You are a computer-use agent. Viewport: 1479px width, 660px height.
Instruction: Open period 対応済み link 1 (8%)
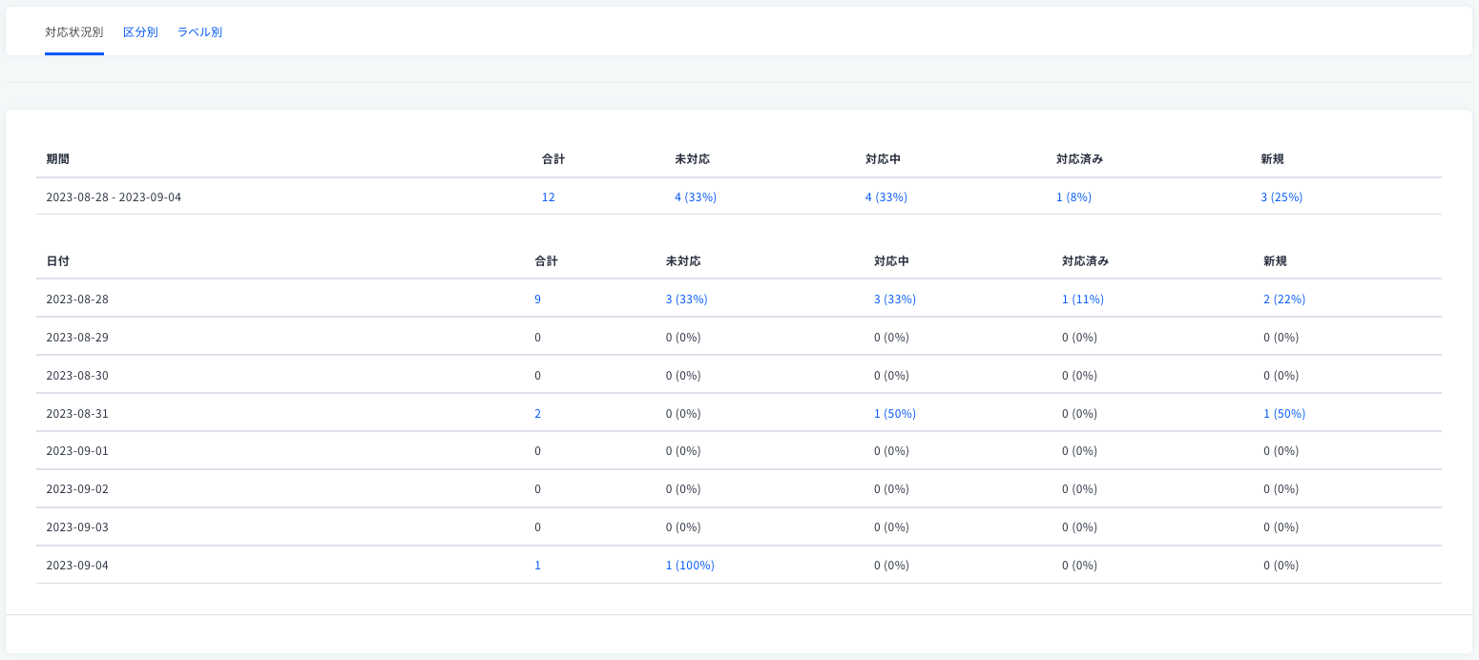click(1073, 197)
